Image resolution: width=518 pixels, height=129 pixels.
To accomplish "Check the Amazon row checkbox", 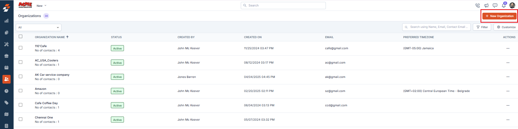I will pos(20,91).
